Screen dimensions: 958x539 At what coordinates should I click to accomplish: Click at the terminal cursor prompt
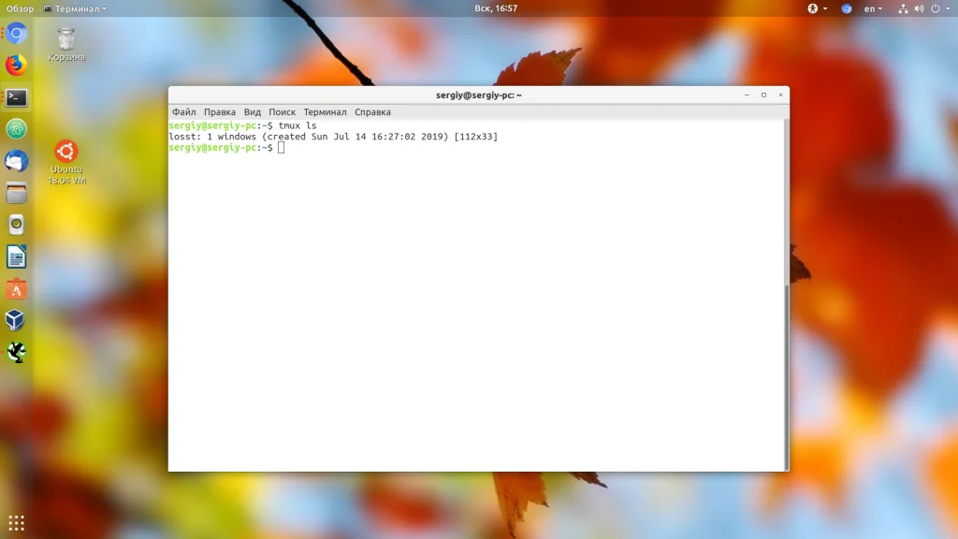point(281,148)
